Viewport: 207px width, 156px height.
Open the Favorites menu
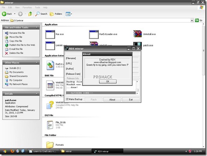pyautogui.click(x=27, y=7)
